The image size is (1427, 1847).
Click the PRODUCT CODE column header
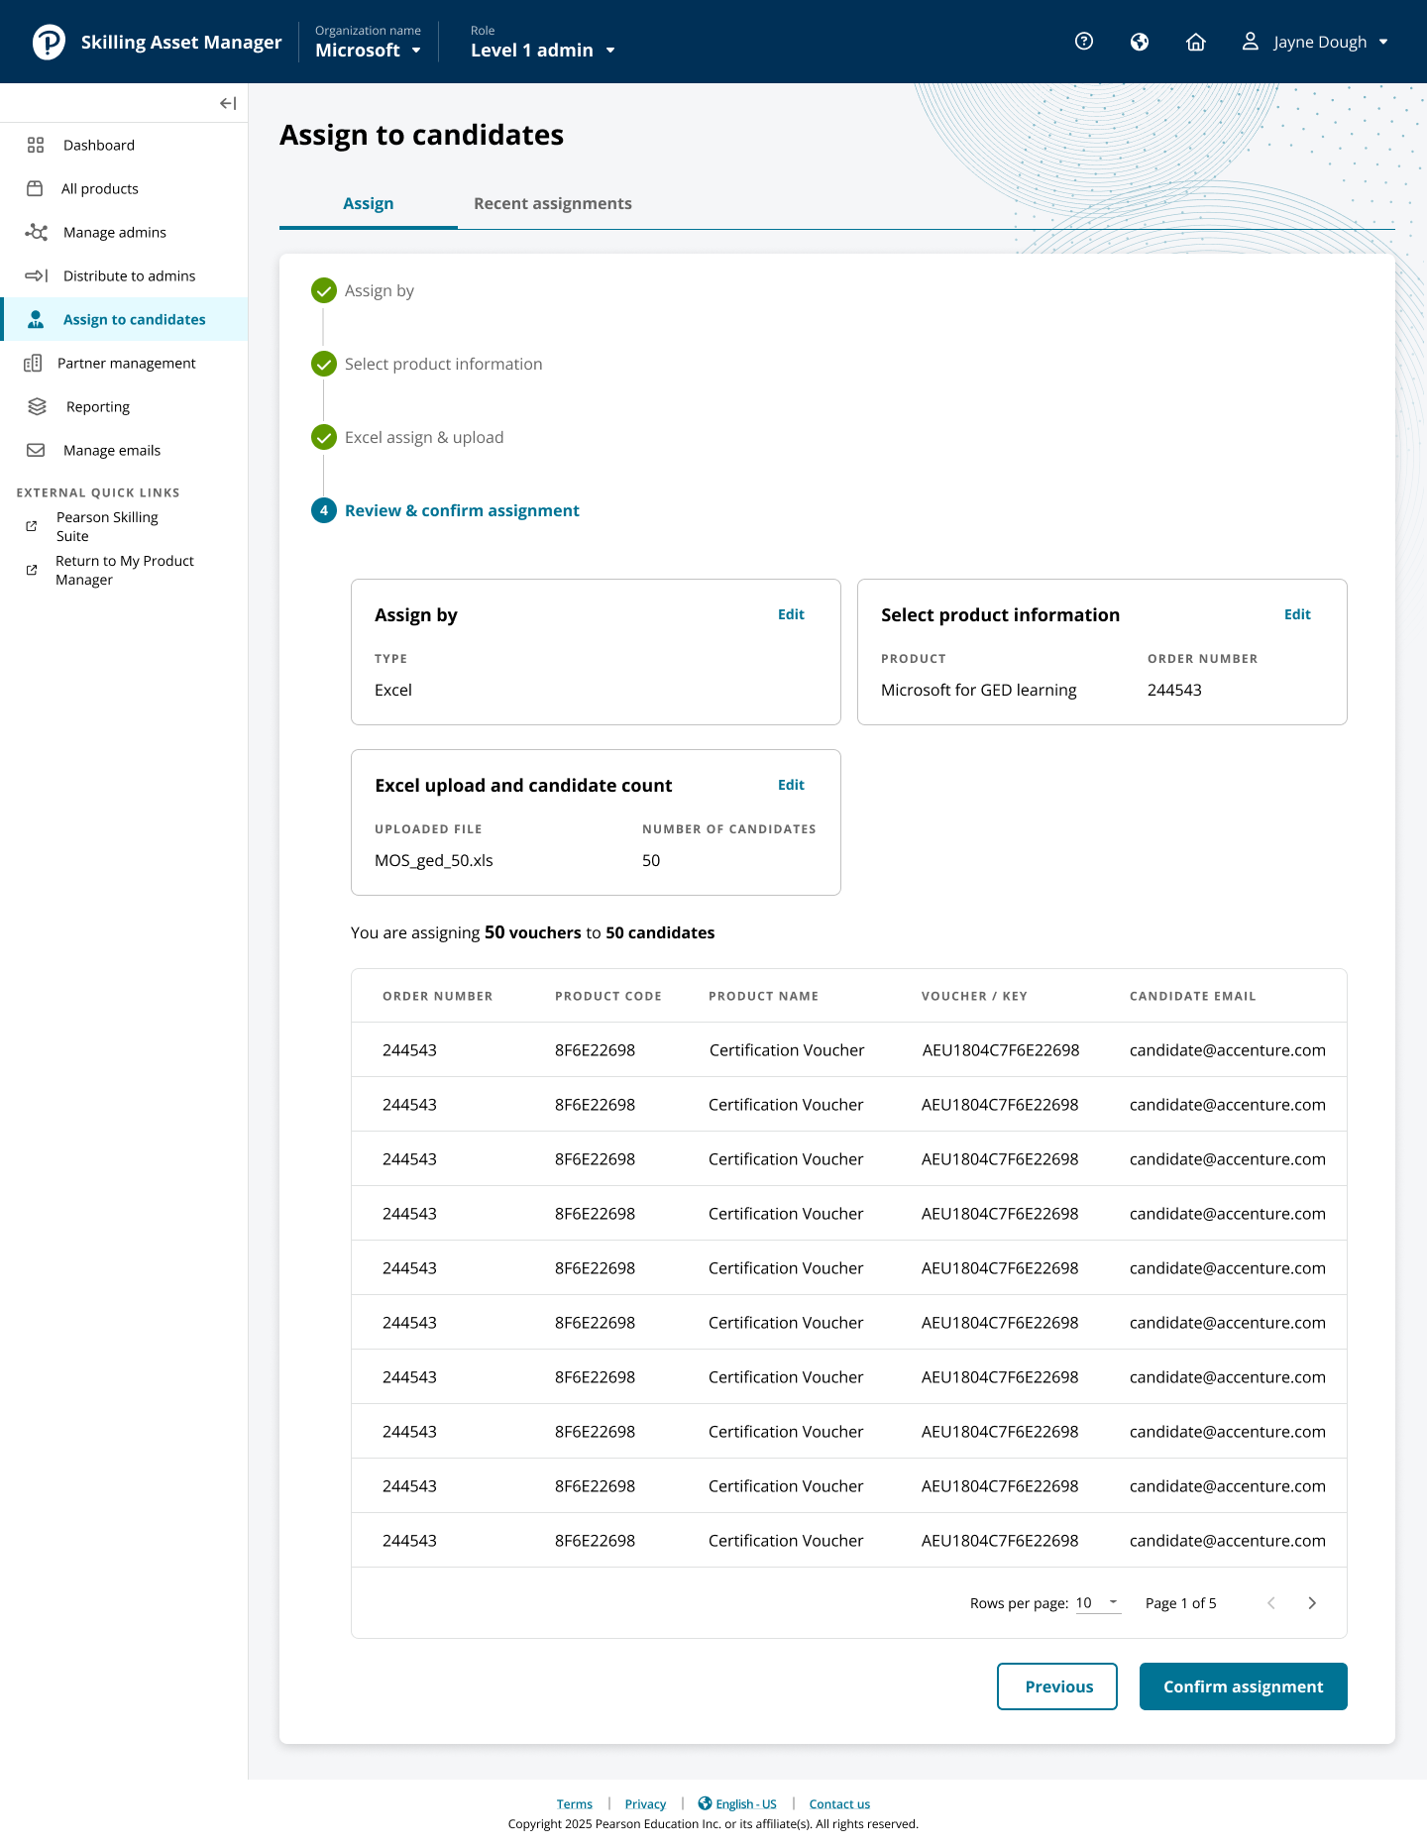pos(608,996)
